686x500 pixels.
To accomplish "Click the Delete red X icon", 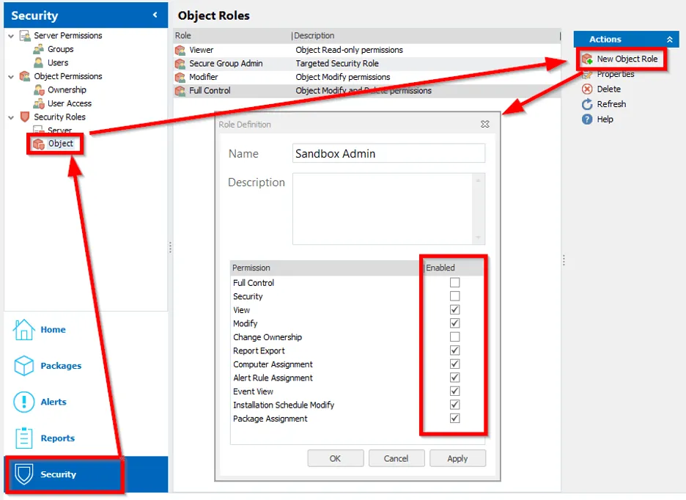I will tap(587, 89).
